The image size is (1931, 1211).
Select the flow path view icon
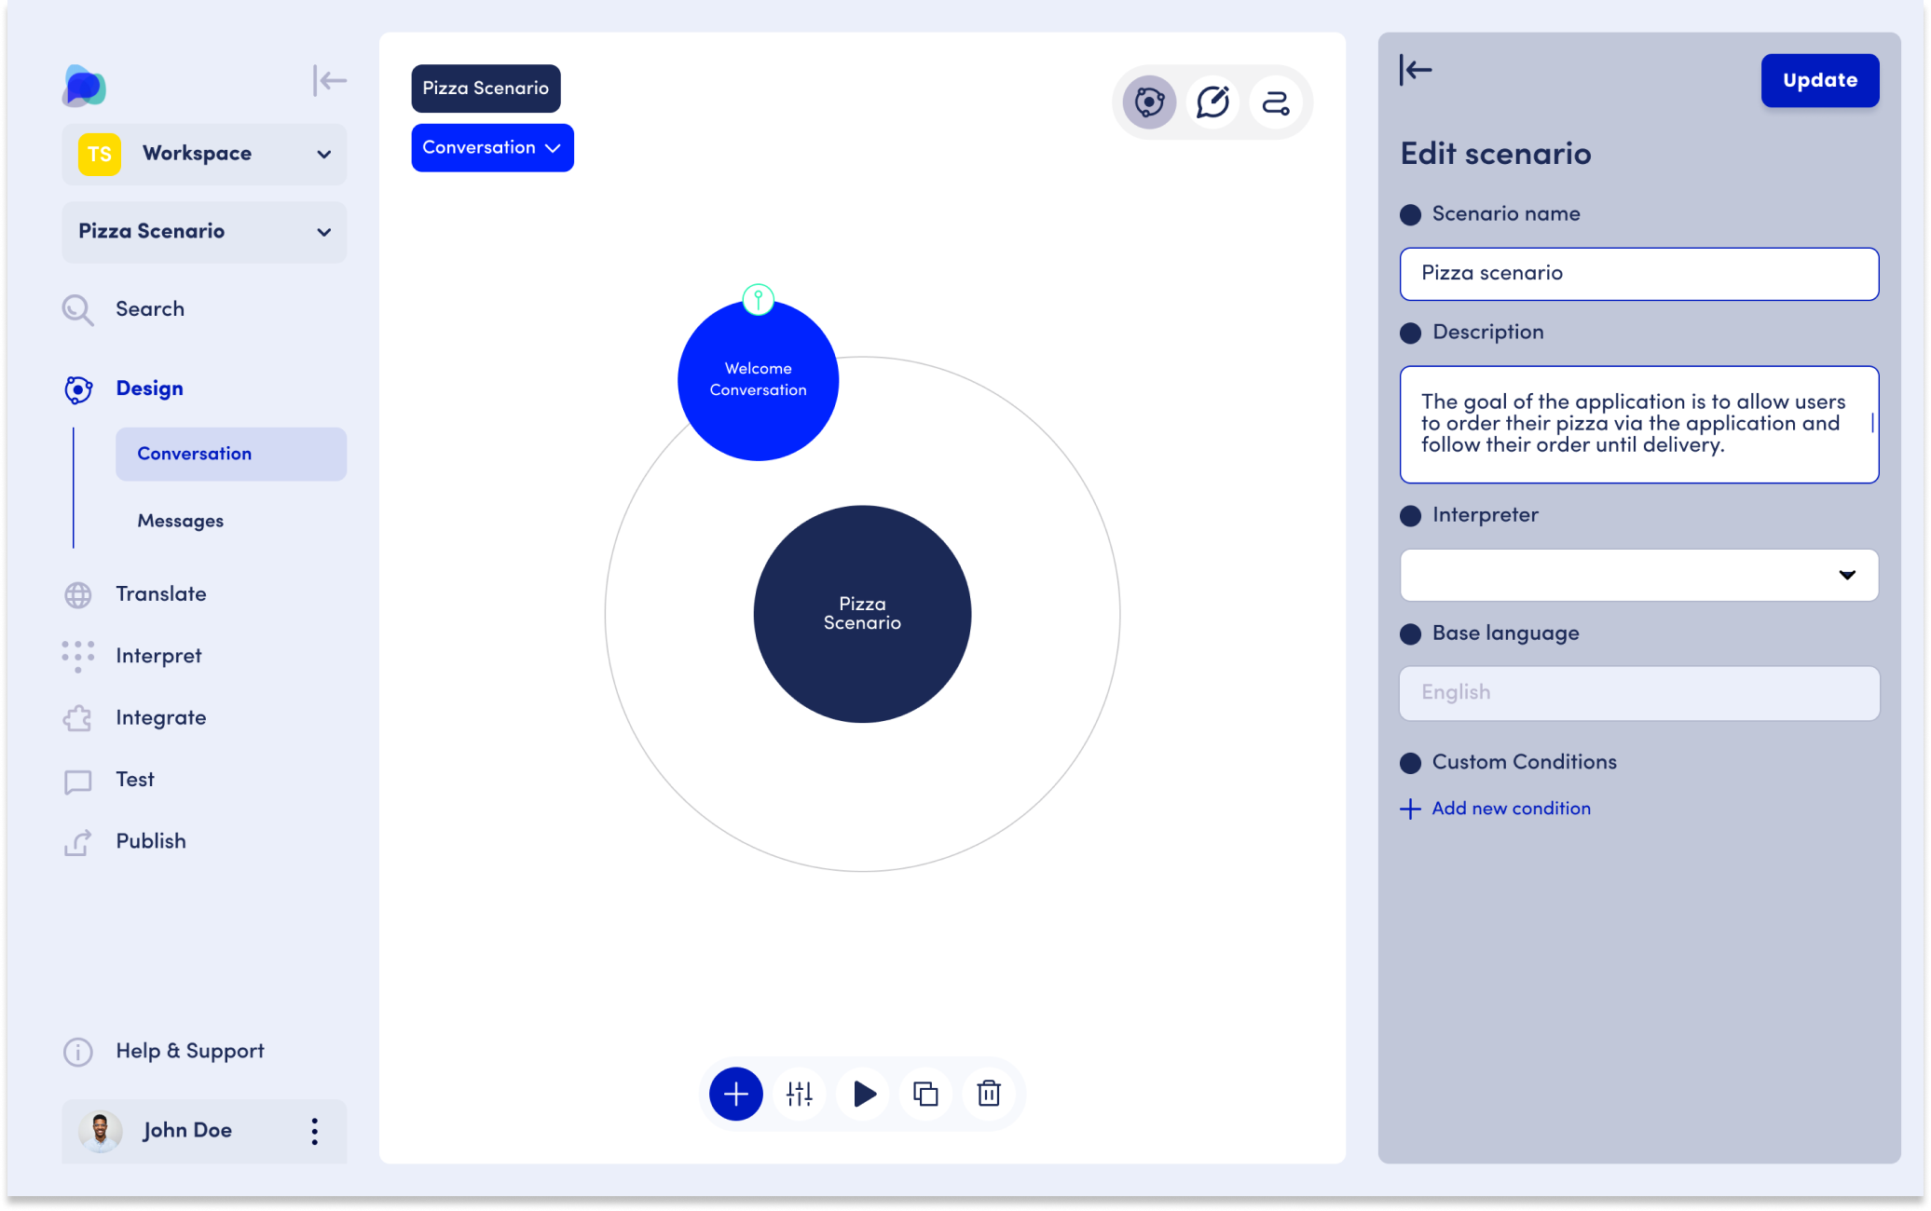tap(1276, 102)
